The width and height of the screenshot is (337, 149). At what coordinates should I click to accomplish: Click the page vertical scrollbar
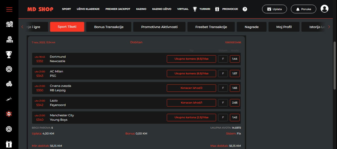[x=335, y=66]
